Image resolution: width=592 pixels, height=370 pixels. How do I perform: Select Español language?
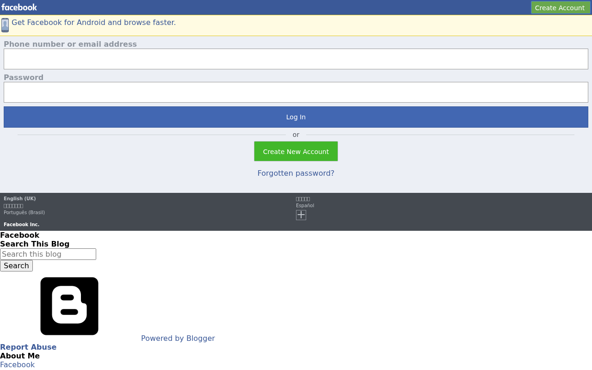click(x=305, y=206)
